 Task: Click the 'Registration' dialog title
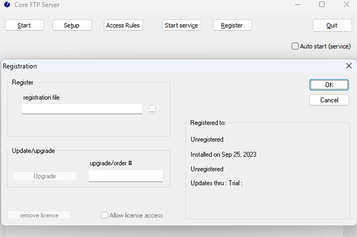(x=20, y=66)
